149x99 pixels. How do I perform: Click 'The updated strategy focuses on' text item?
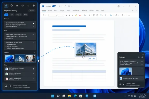pos(20,36)
